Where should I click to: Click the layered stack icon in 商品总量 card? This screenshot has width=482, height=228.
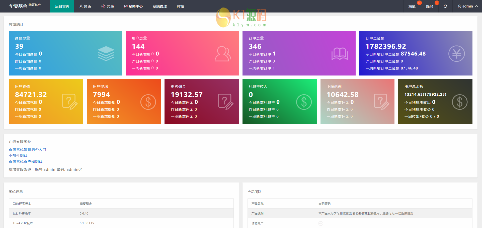(x=106, y=53)
